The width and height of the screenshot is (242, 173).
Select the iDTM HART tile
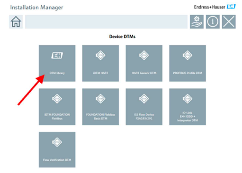point(100,63)
